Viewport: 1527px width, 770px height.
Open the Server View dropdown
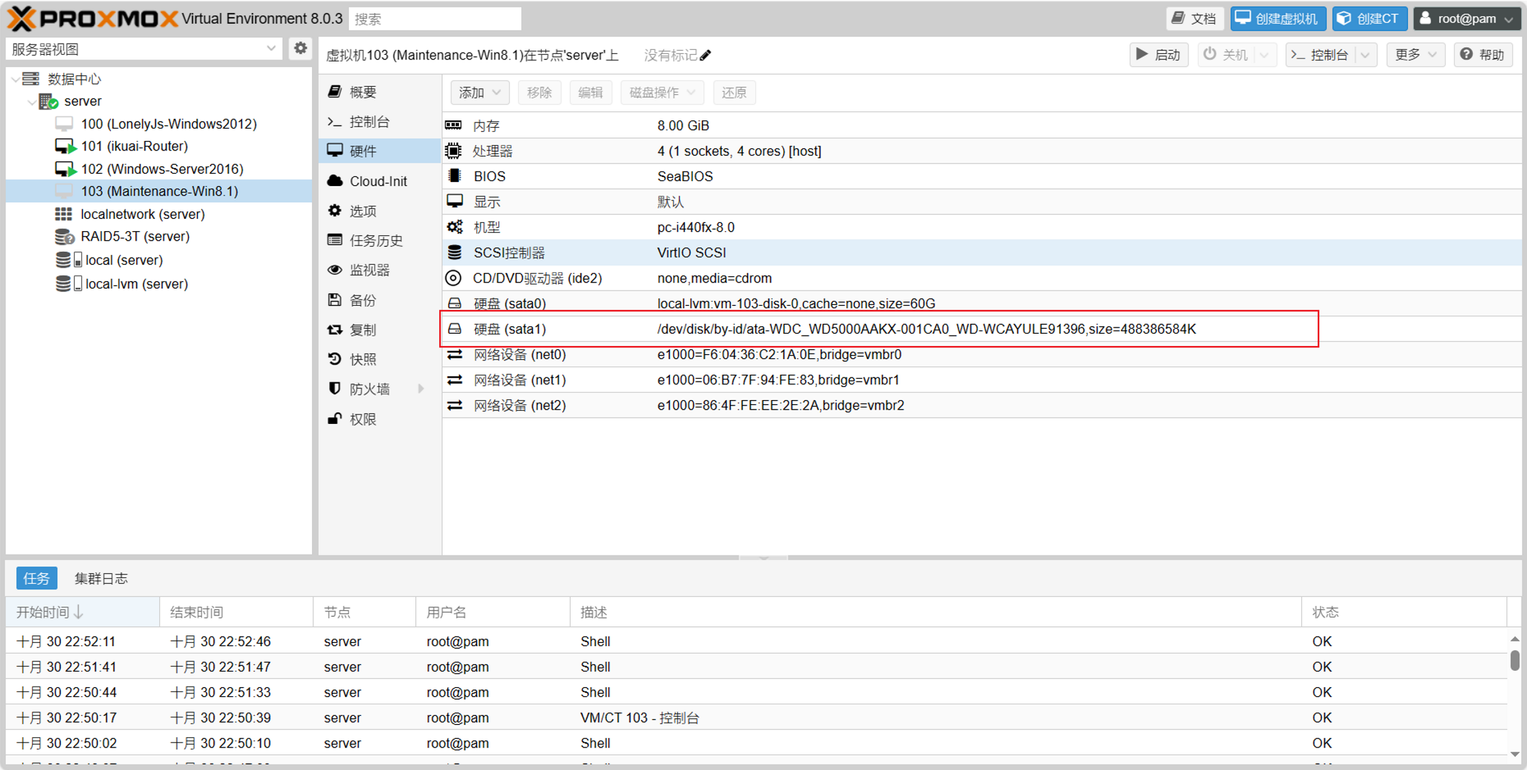pyautogui.click(x=143, y=49)
